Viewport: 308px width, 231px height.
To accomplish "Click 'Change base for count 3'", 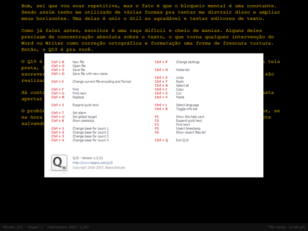I will [x=90, y=136].
